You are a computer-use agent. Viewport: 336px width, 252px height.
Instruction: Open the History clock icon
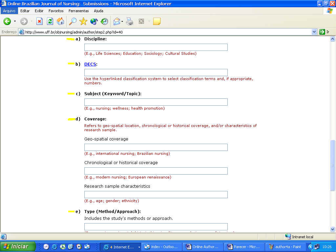104,22
